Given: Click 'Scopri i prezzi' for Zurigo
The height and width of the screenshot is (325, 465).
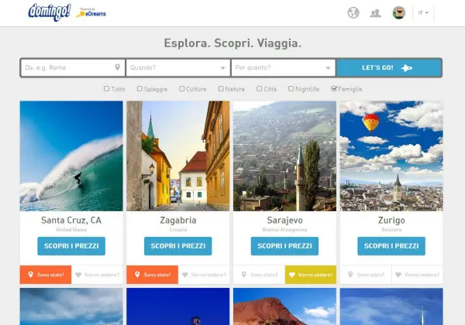Looking at the screenshot, I should point(391,246).
